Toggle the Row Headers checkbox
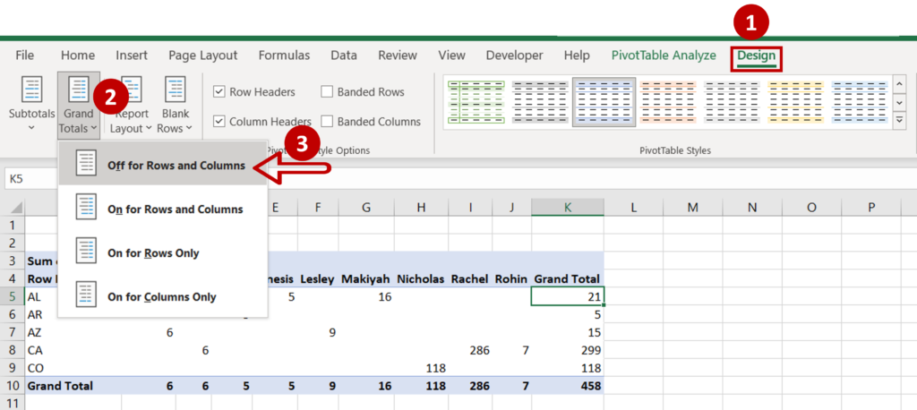This screenshot has height=410, width=917. tap(219, 92)
